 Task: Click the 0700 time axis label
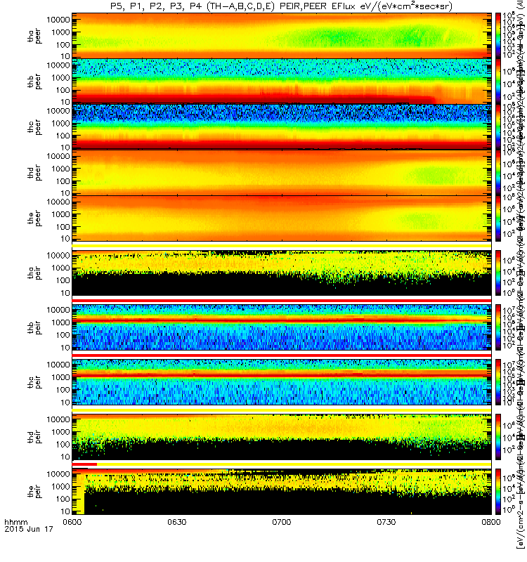pos(282,522)
